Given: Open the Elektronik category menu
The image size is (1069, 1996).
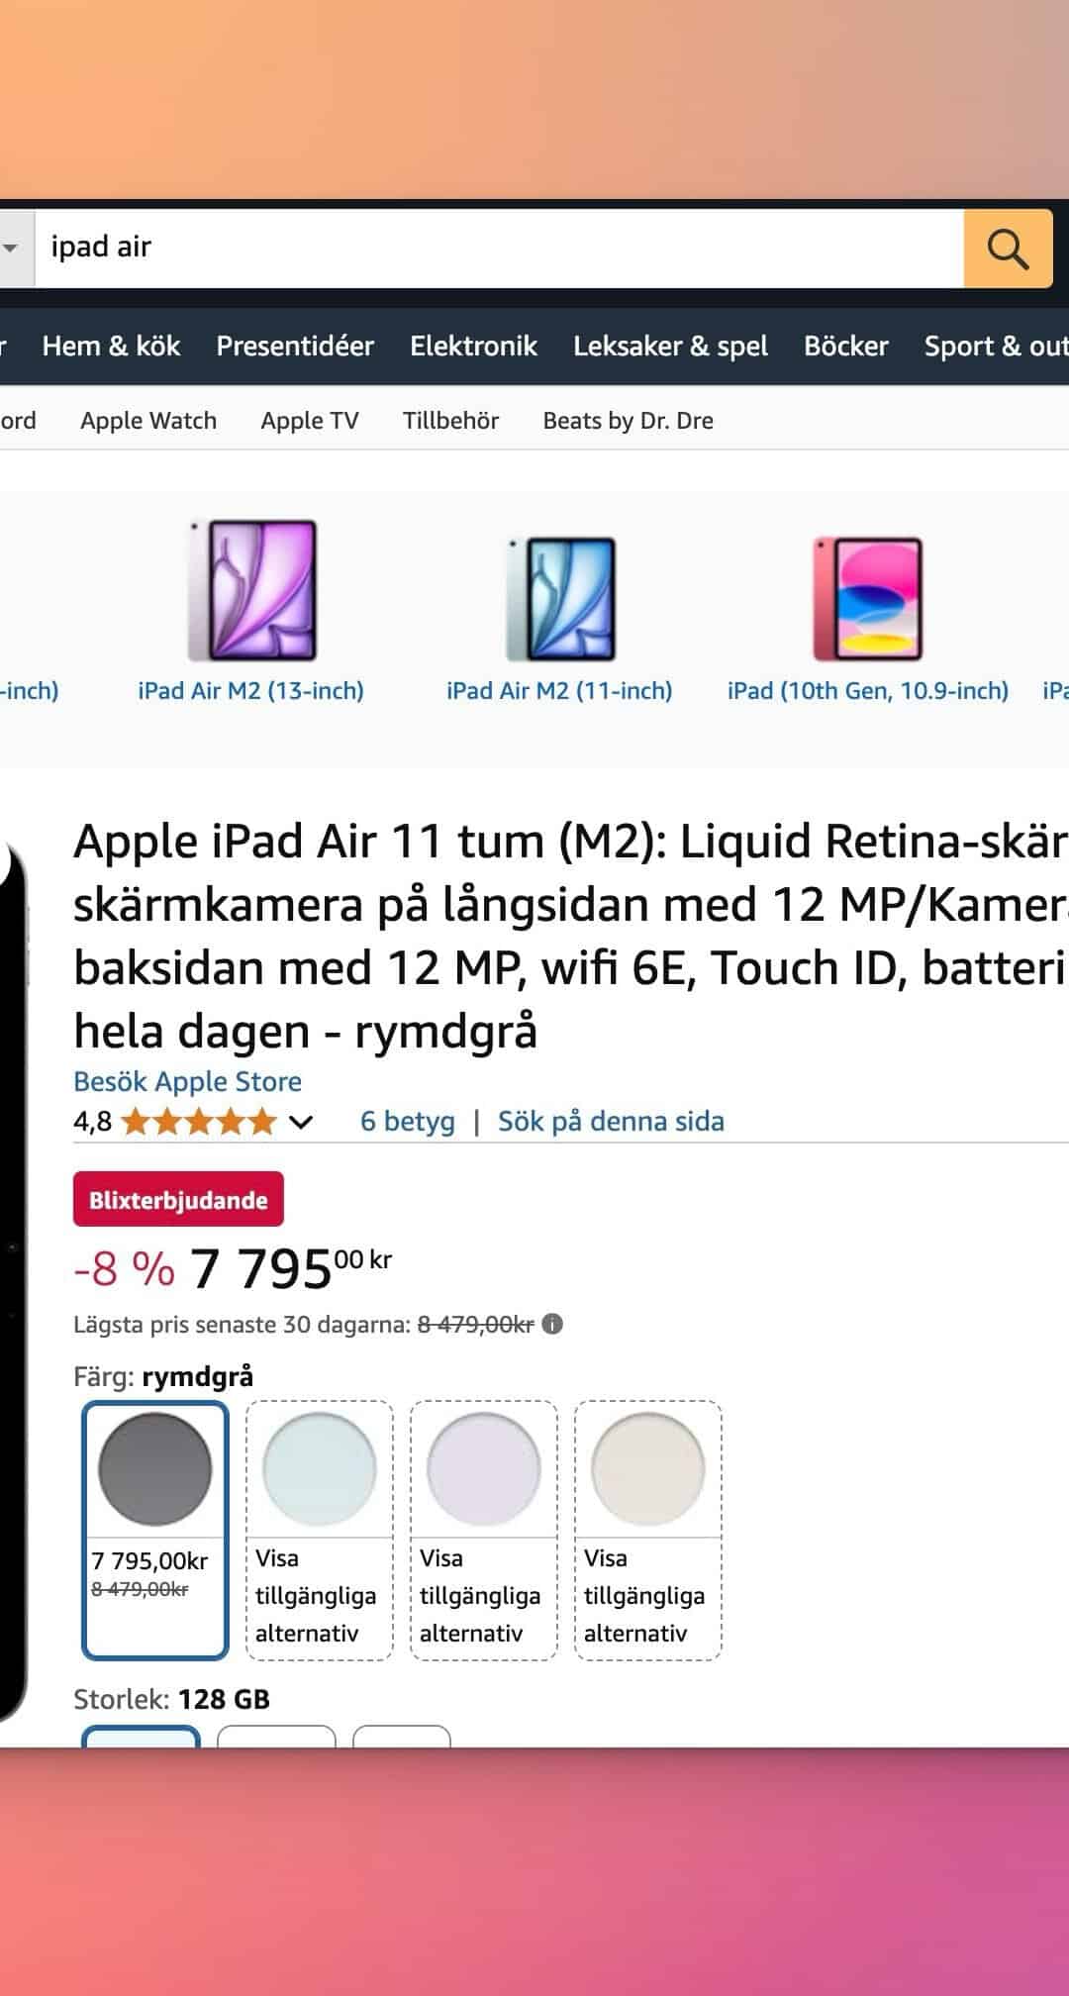Looking at the screenshot, I should tap(473, 346).
